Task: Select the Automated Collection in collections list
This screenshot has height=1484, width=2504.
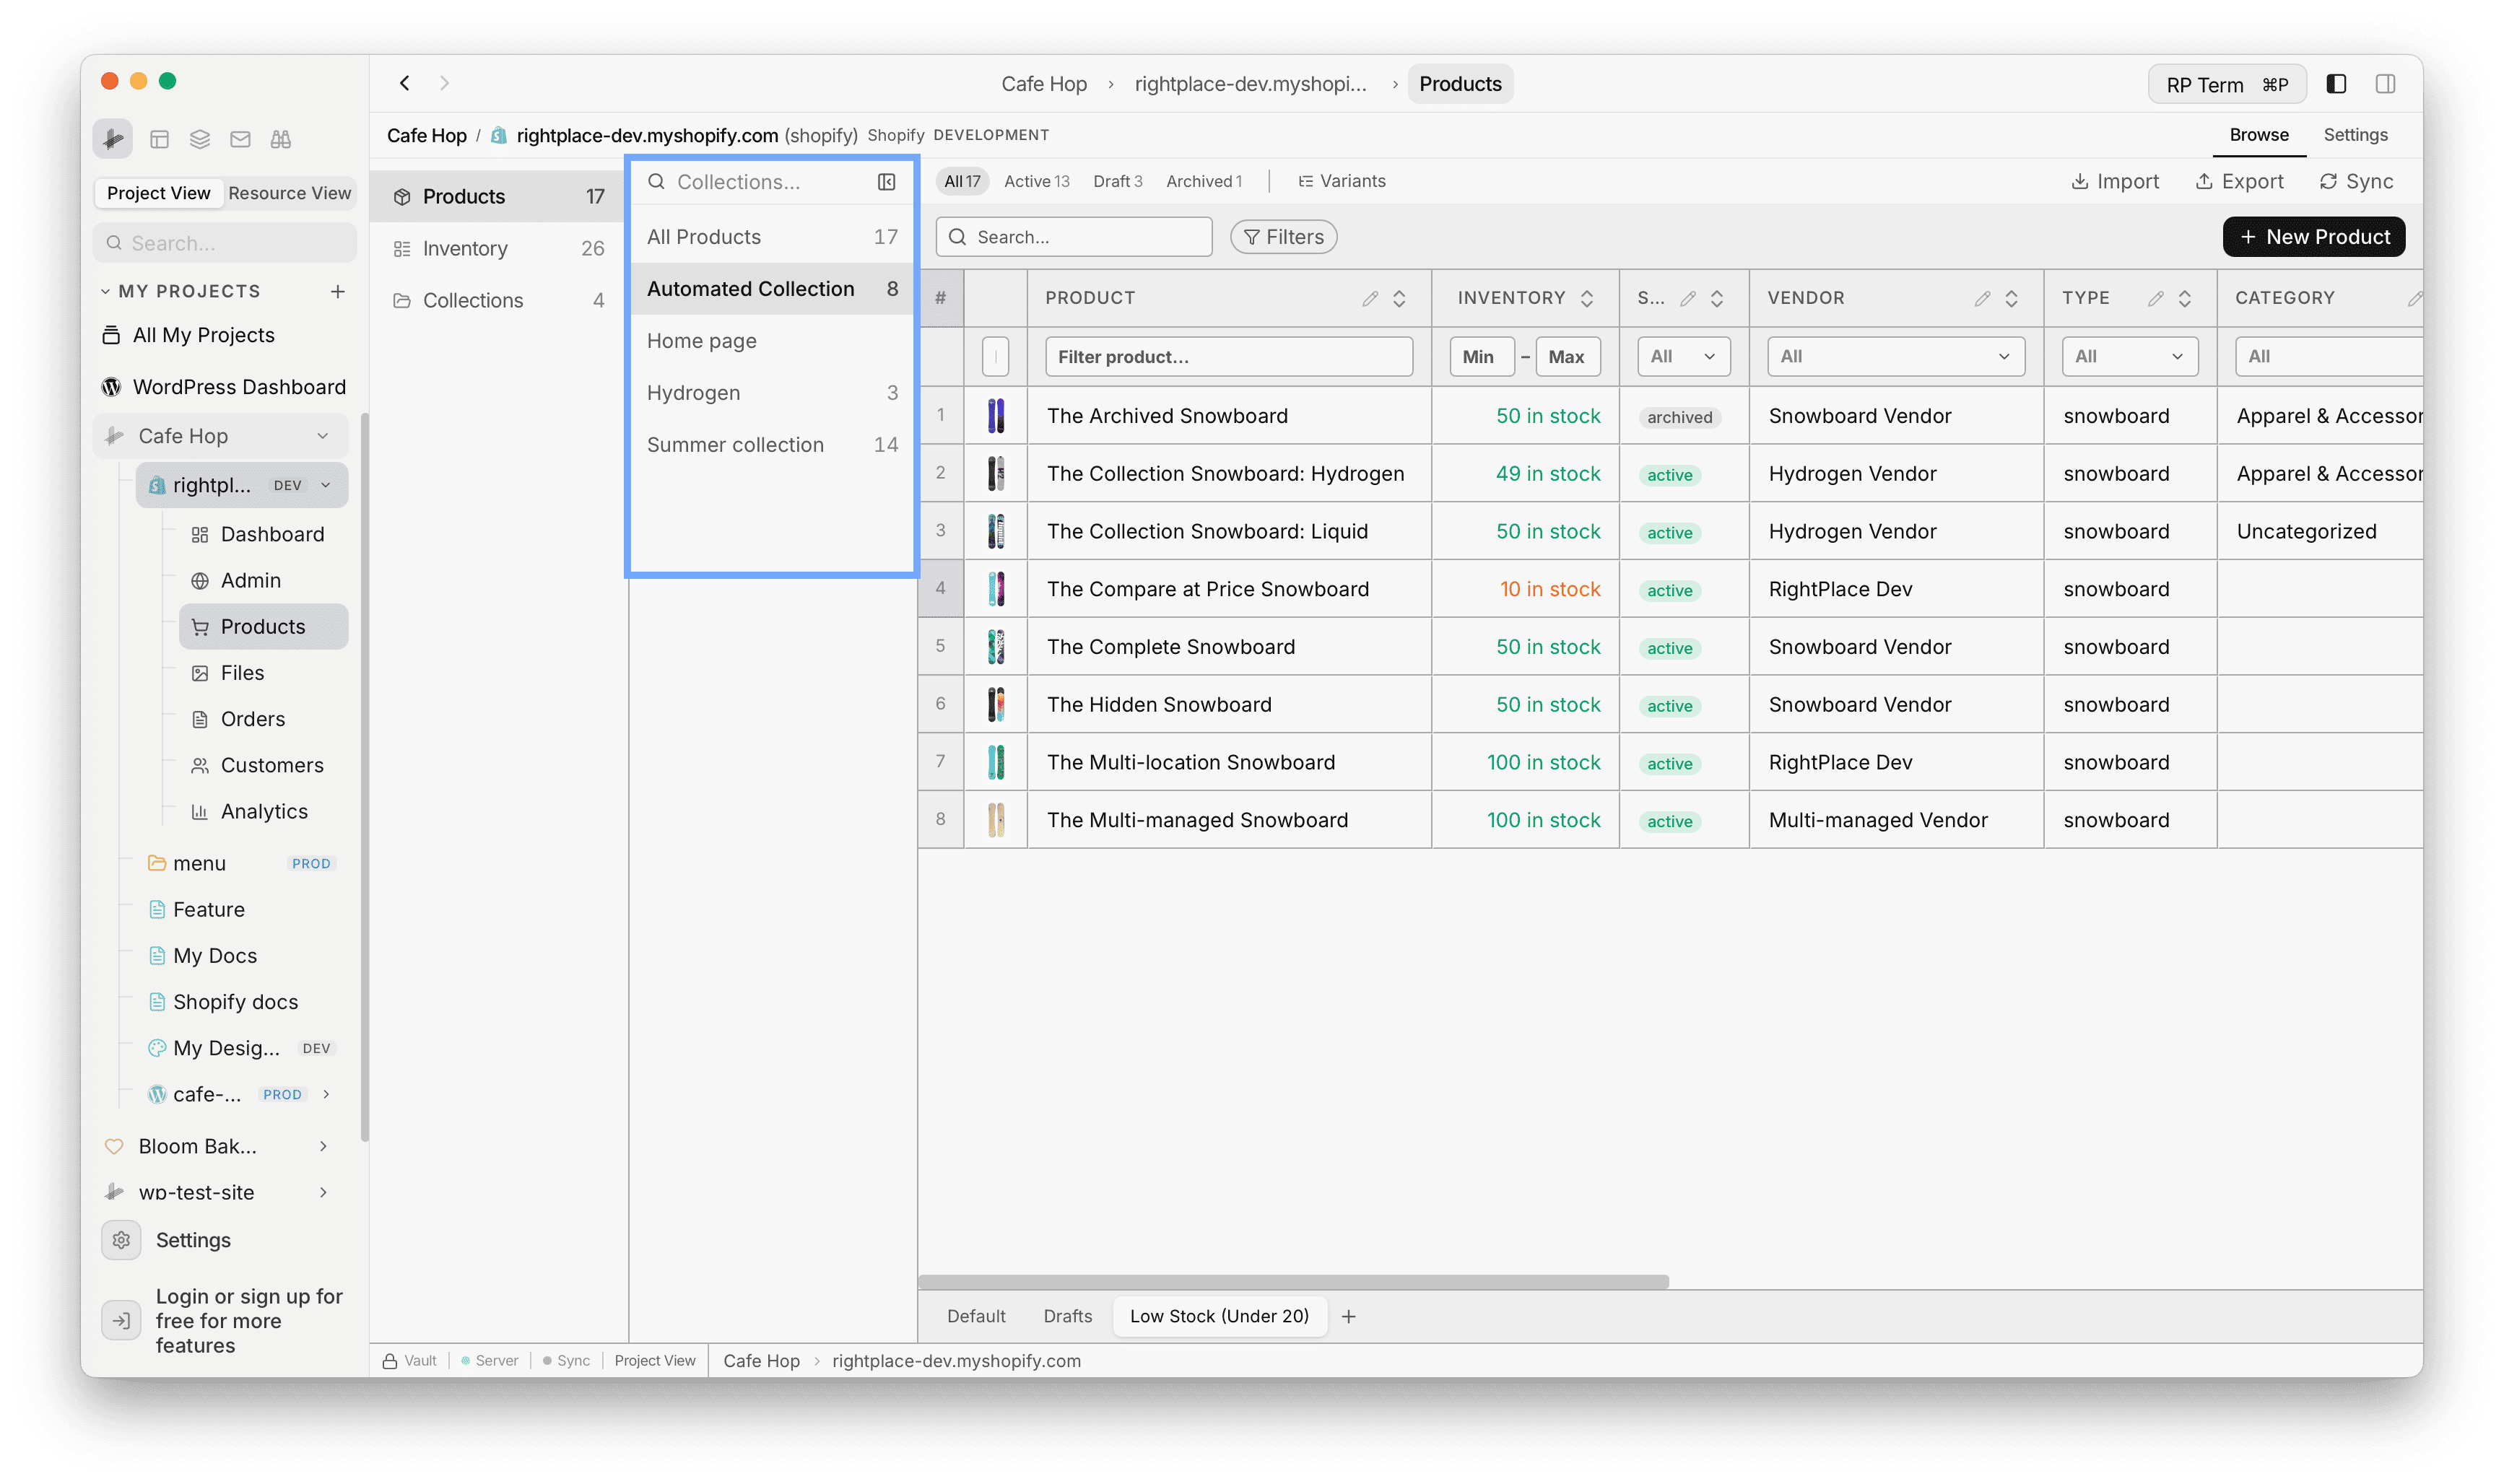Action: point(750,288)
